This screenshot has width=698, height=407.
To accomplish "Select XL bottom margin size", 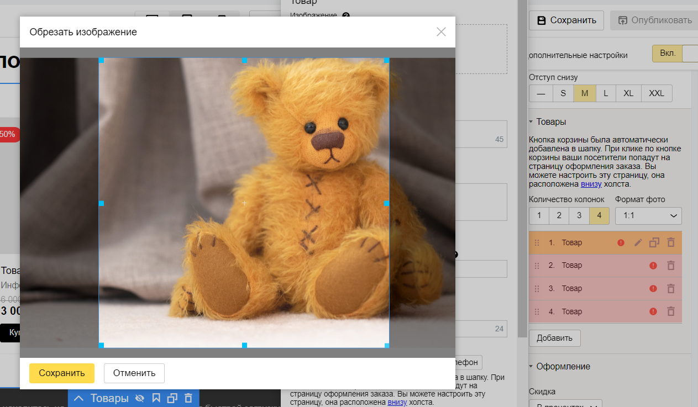I will (628, 93).
